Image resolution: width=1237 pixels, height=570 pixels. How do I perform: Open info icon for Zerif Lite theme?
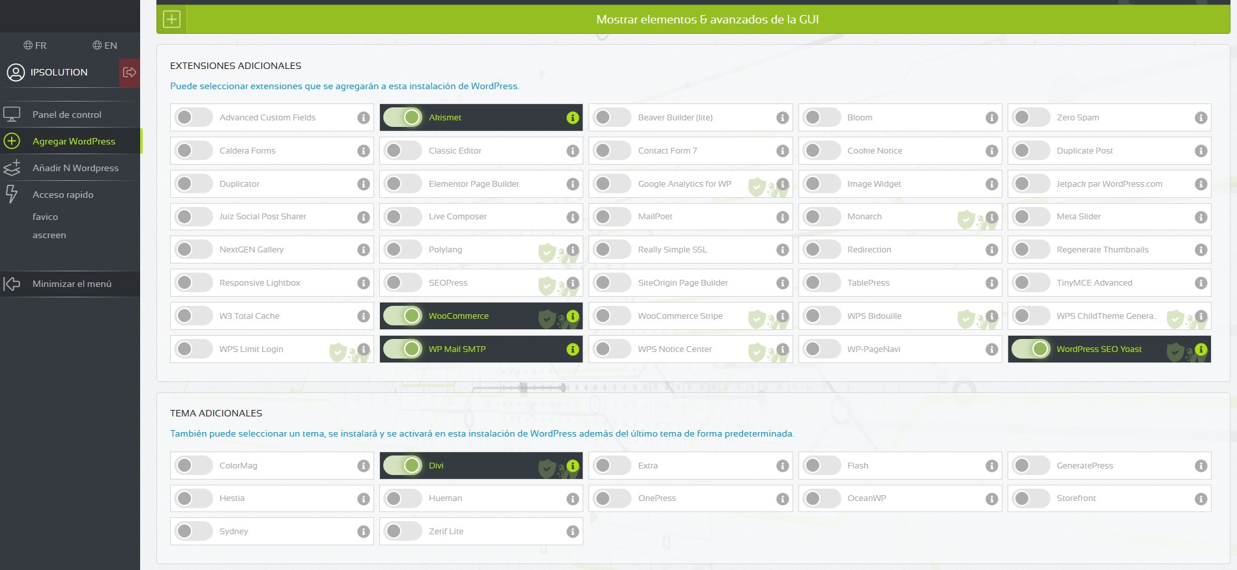click(x=573, y=532)
